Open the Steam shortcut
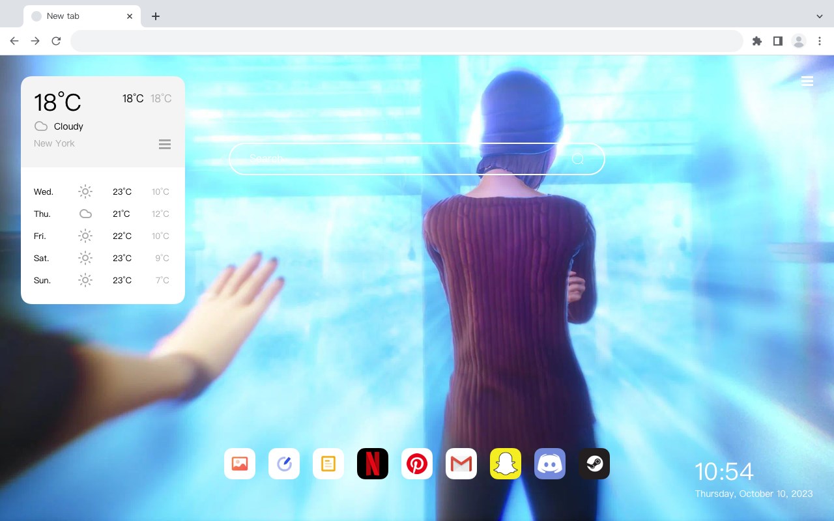Viewport: 834px width, 521px height. [594, 464]
